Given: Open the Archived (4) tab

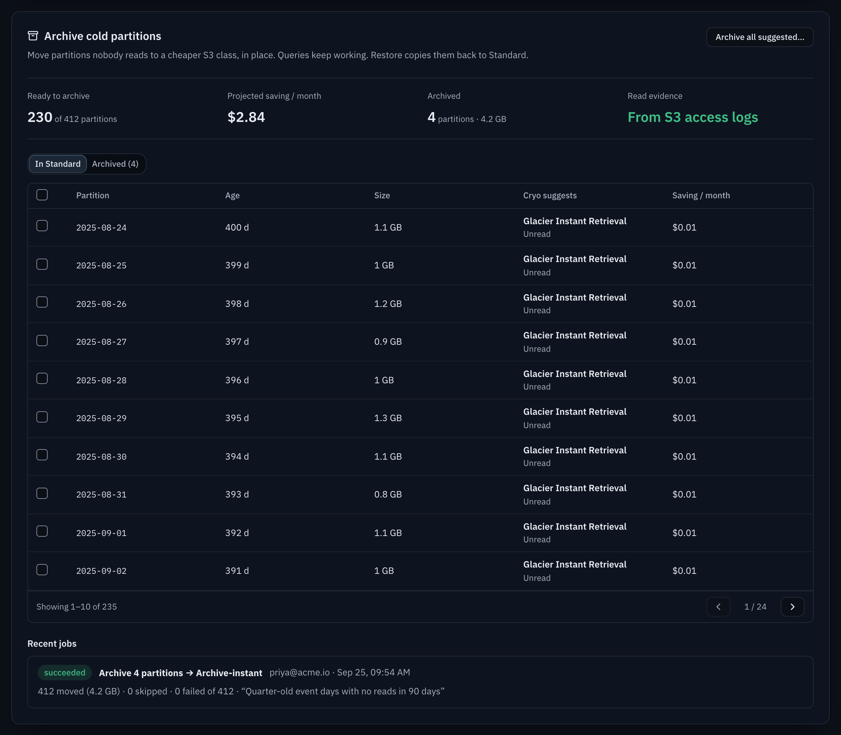Looking at the screenshot, I should click(115, 164).
